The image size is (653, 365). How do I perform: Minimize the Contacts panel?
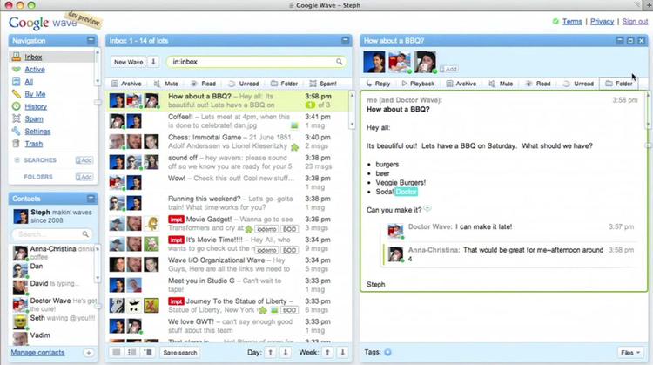tap(91, 199)
